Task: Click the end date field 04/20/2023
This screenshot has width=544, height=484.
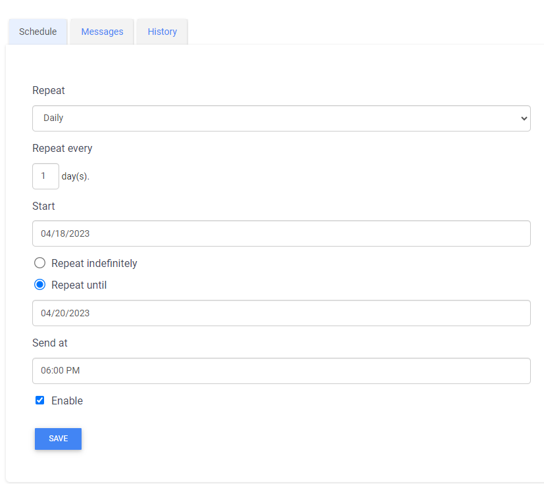Action: pyautogui.click(x=281, y=313)
